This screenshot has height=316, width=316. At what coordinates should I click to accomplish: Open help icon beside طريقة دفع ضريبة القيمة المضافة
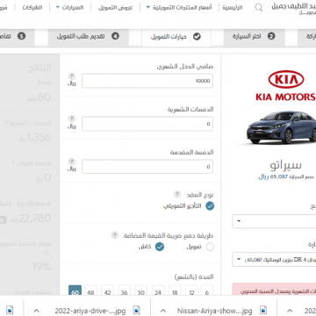[x=115, y=235]
